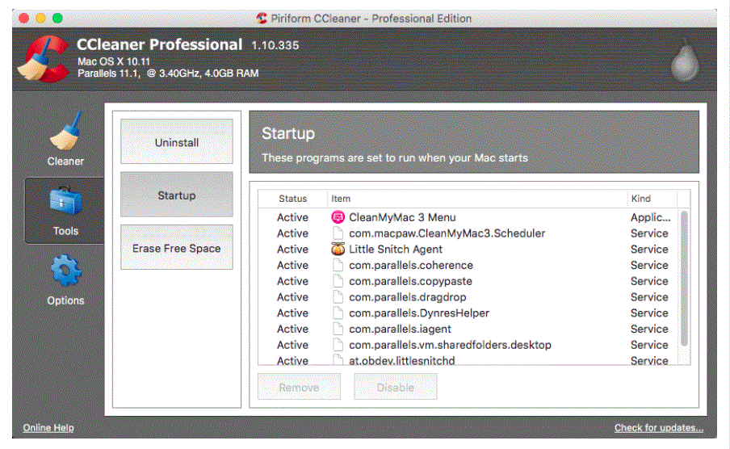Select the Little Snitch Agent entry
The width and height of the screenshot is (730, 449).
coord(468,249)
